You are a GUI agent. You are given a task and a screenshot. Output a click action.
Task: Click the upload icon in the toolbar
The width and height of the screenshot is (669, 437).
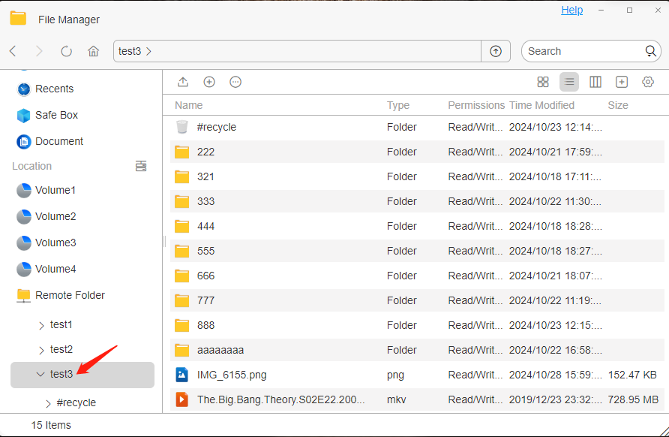click(183, 82)
